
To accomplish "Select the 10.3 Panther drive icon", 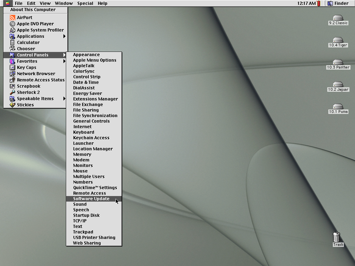I will [x=338, y=62].
